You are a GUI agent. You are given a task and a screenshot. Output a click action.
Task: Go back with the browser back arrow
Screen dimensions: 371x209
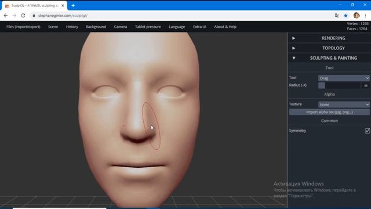click(6, 16)
